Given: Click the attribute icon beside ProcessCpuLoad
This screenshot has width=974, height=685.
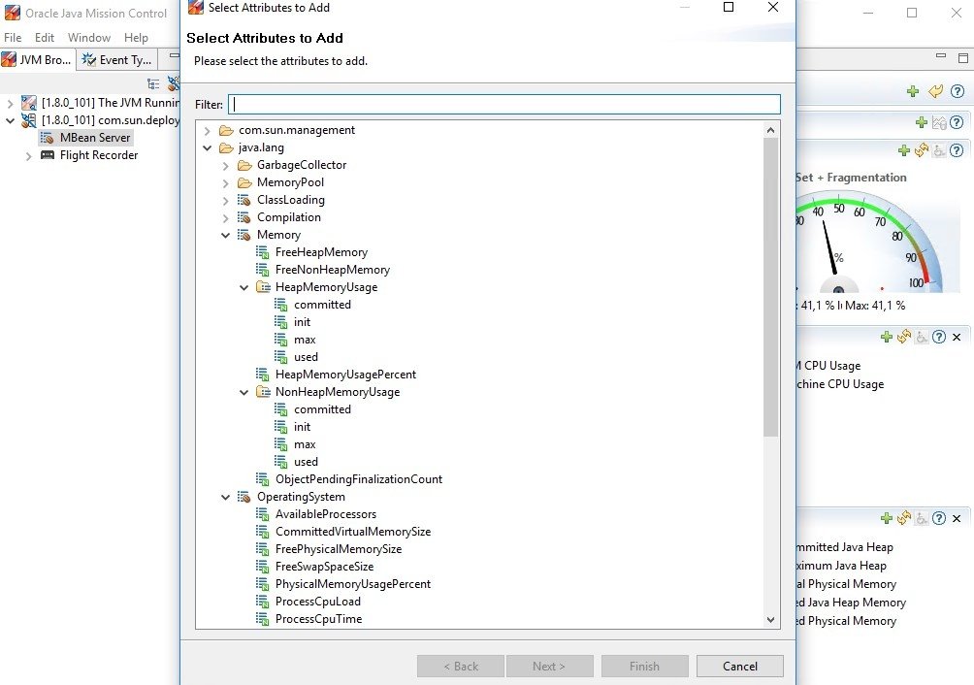Looking at the screenshot, I should pyautogui.click(x=263, y=602).
